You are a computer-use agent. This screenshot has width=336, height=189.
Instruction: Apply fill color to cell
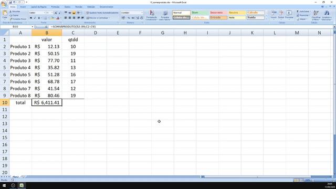(52, 18)
